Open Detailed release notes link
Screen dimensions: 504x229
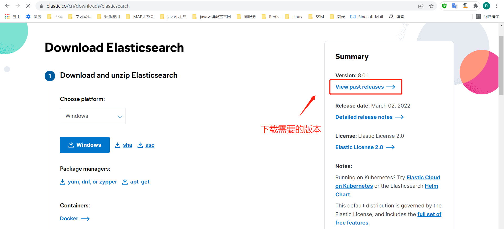coord(370,117)
